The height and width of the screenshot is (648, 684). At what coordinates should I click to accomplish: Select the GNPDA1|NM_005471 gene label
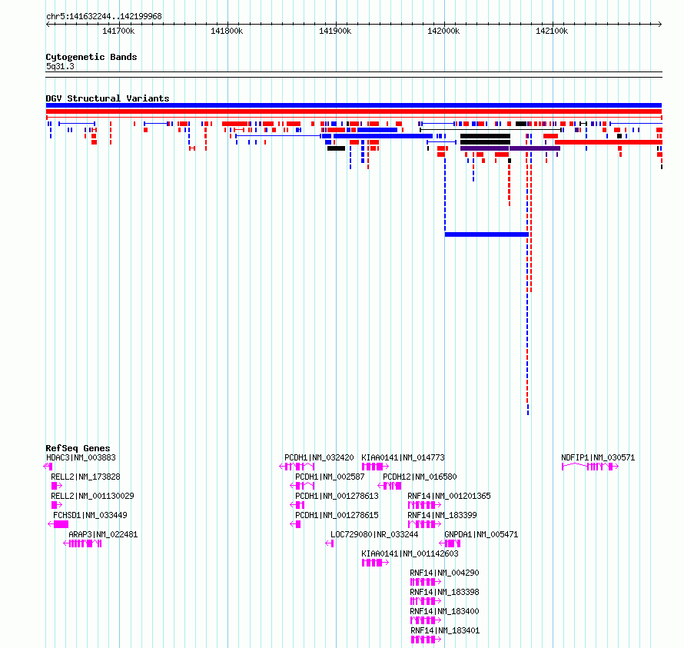[481, 534]
